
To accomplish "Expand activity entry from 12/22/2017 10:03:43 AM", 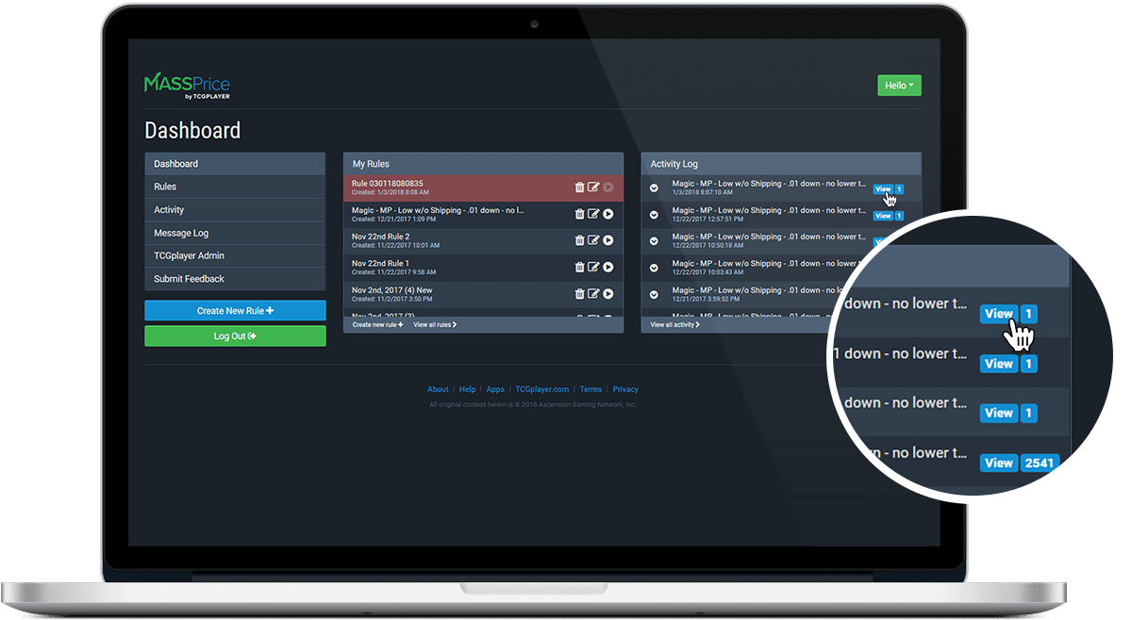I will click(655, 268).
